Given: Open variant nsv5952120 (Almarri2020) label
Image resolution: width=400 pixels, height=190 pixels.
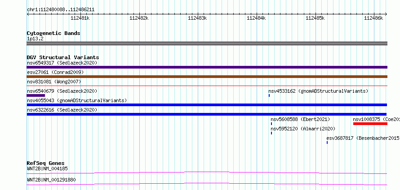Looking at the screenshot, I should [303, 129].
